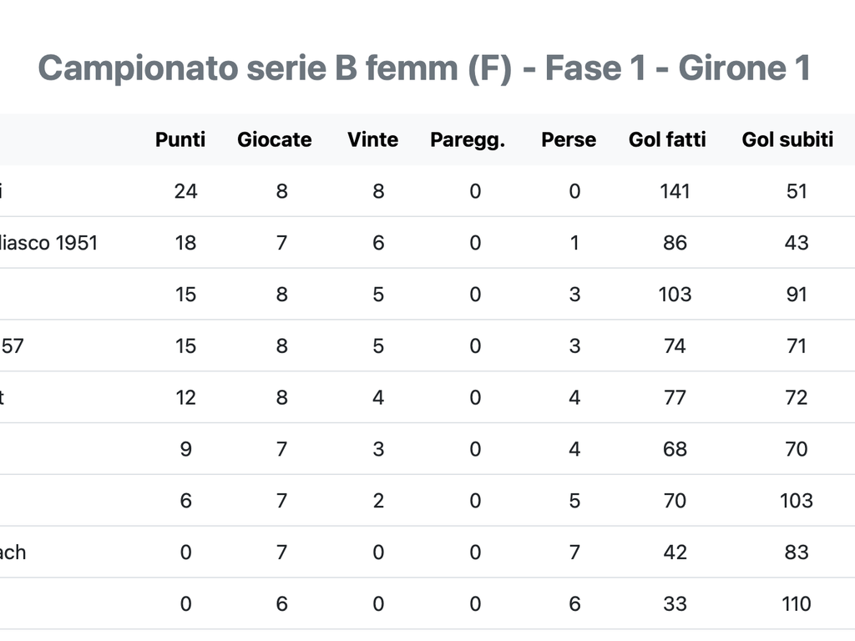Screen dimensions: 855x641
Task: Click the 110 goals conceded cell
Action: (x=797, y=603)
